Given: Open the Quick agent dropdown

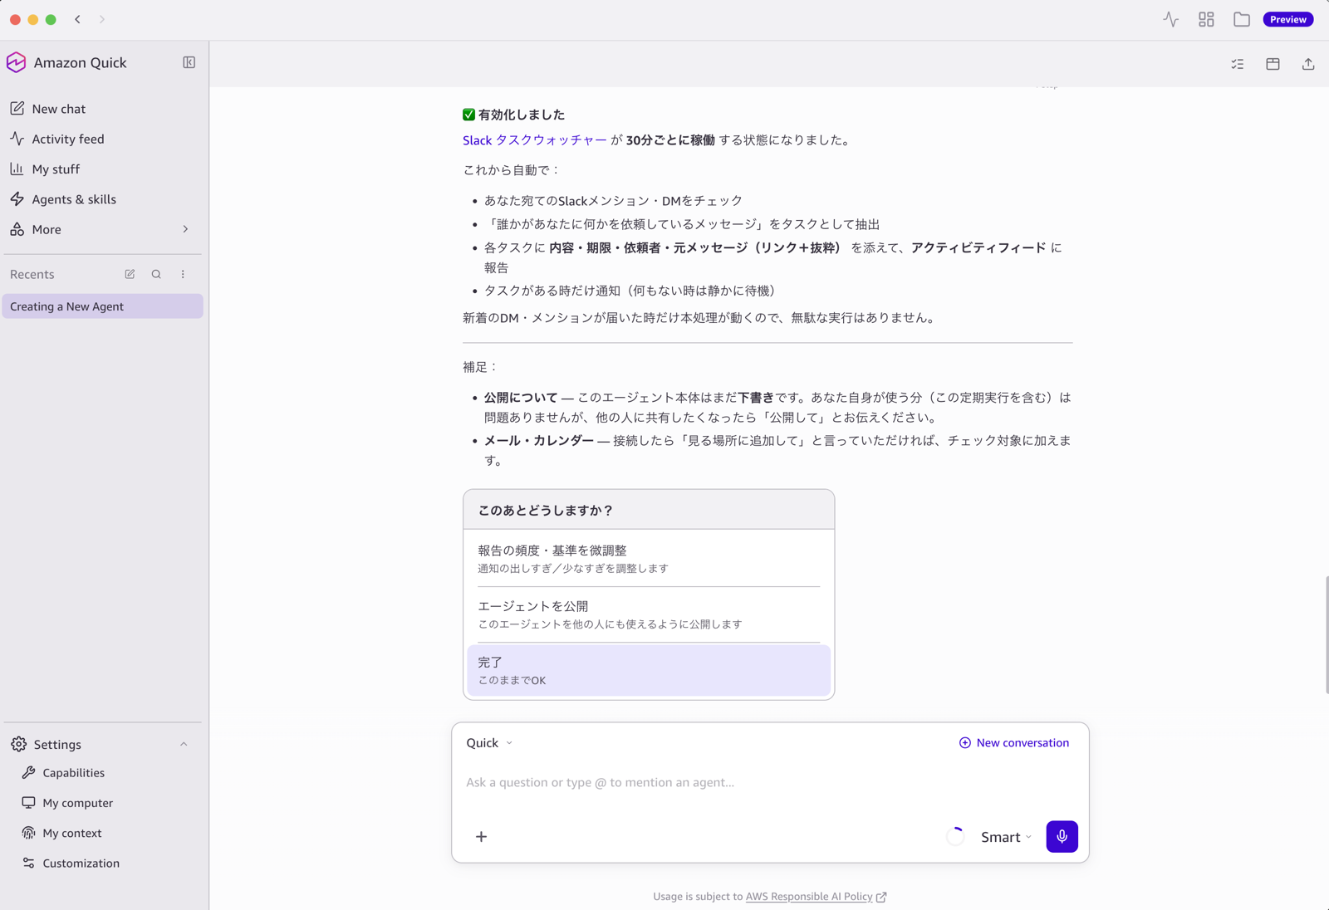Looking at the screenshot, I should click(489, 743).
